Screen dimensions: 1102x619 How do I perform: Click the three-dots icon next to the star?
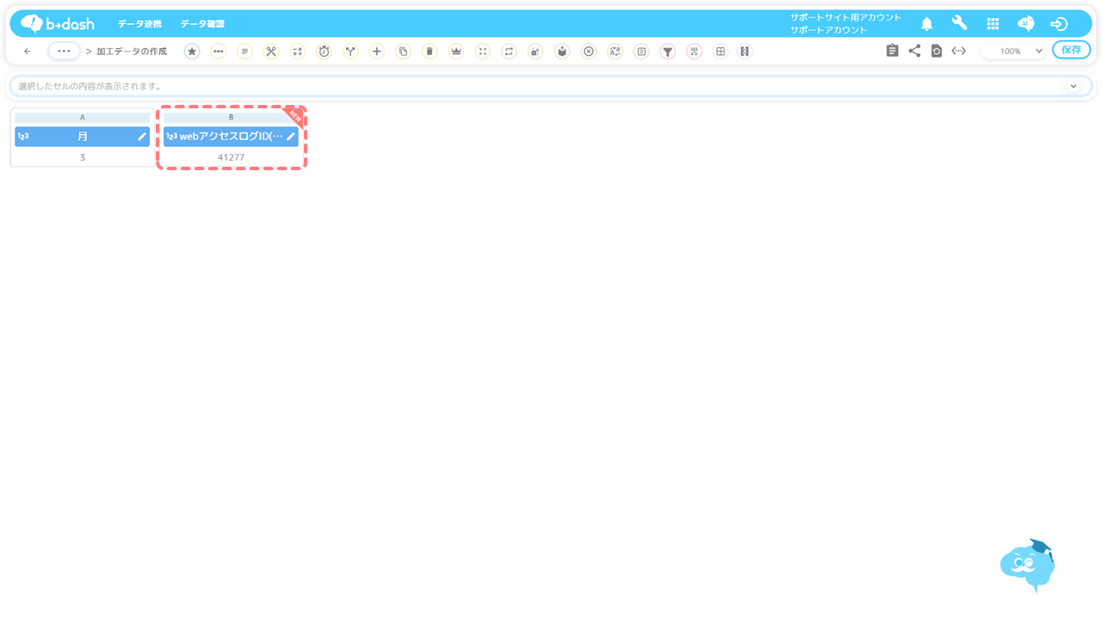[219, 52]
